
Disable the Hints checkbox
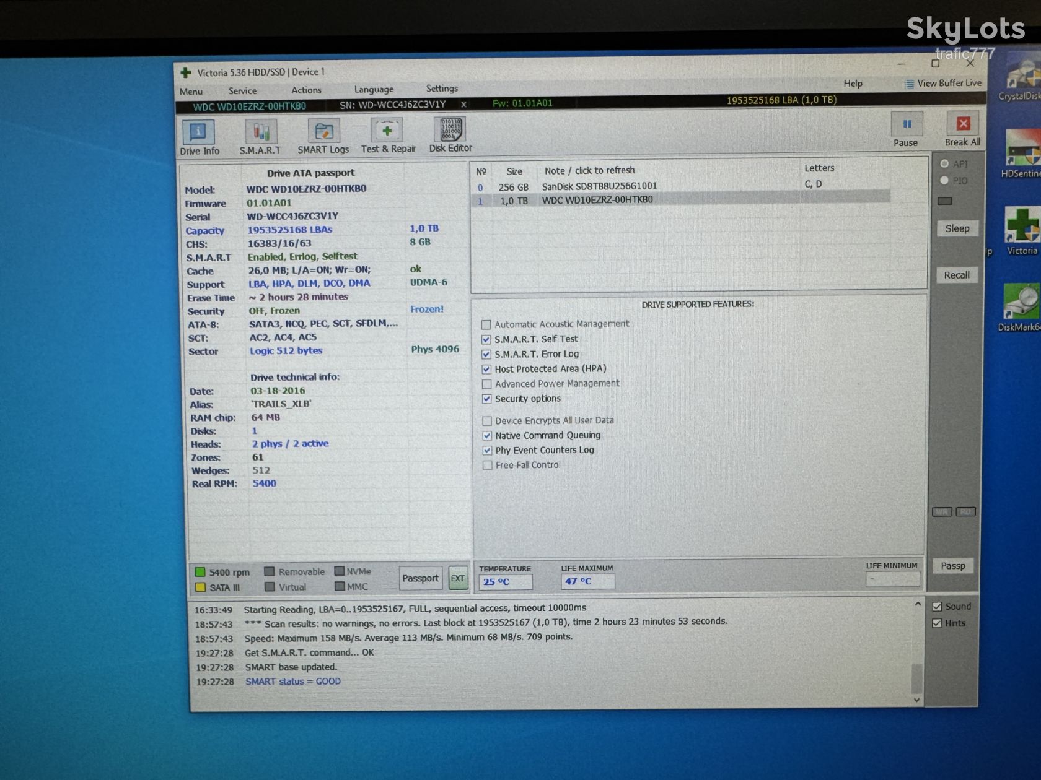pos(937,623)
